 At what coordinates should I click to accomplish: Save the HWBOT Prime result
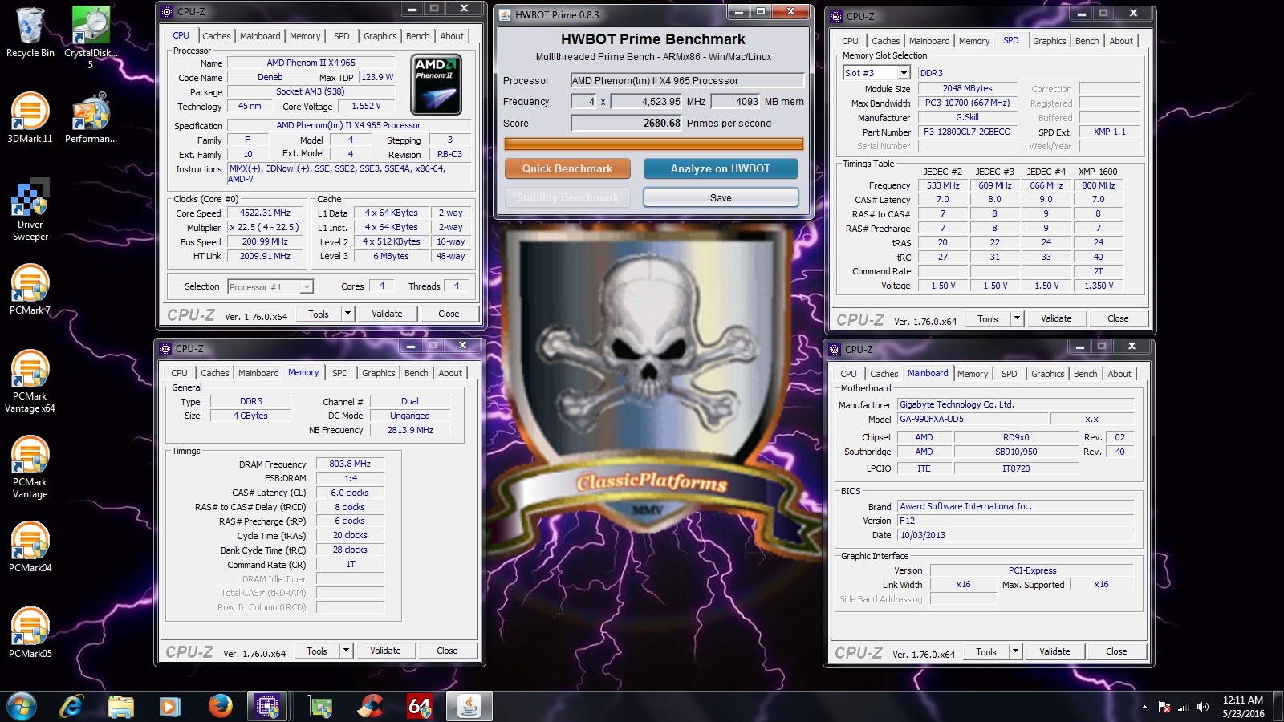pos(721,197)
